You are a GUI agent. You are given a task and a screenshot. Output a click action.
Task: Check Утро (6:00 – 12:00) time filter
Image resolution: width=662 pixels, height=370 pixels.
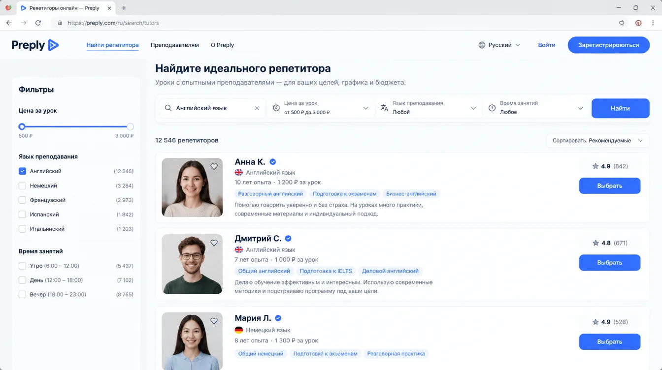click(22, 266)
